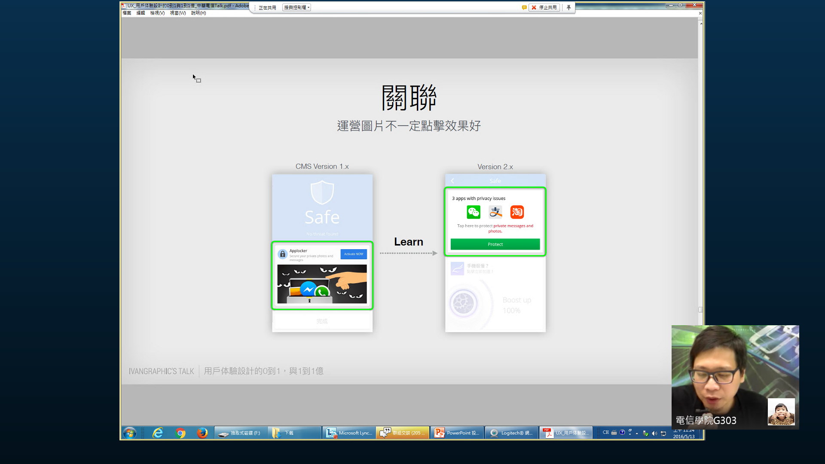The width and height of the screenshot is (825, 464).
Task: Open the chat bubble icon in sharing bar
Action: (524, 7)
